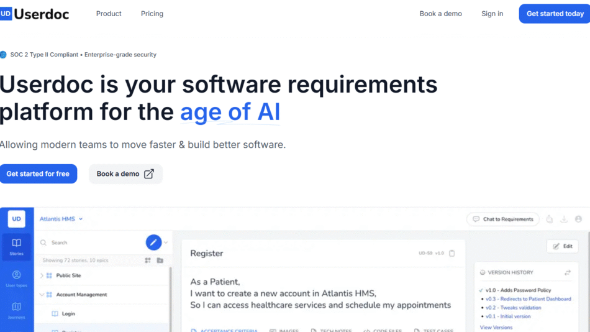The height and width of the screenshot is (332, 590).
Task: Click the compare versions arrows icon
Action: 567,272
